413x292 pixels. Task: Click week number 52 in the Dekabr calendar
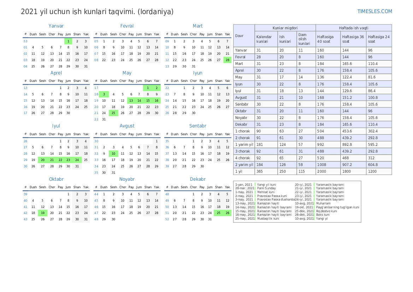tap(167, 219)
